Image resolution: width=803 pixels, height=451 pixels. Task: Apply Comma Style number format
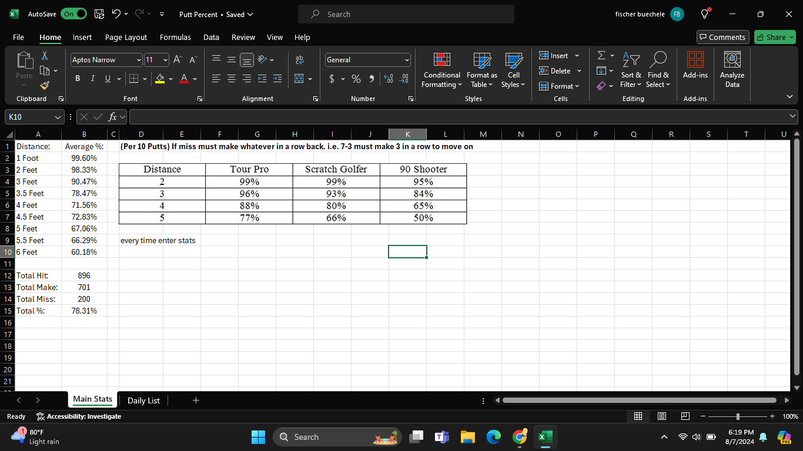click(x=371, y=78)
